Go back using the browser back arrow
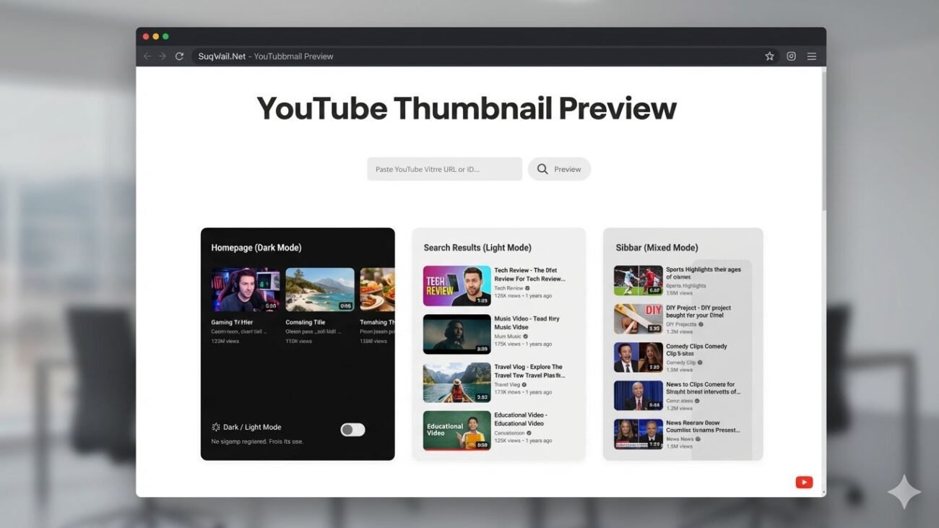939x528 pixels. pos(147,56)
